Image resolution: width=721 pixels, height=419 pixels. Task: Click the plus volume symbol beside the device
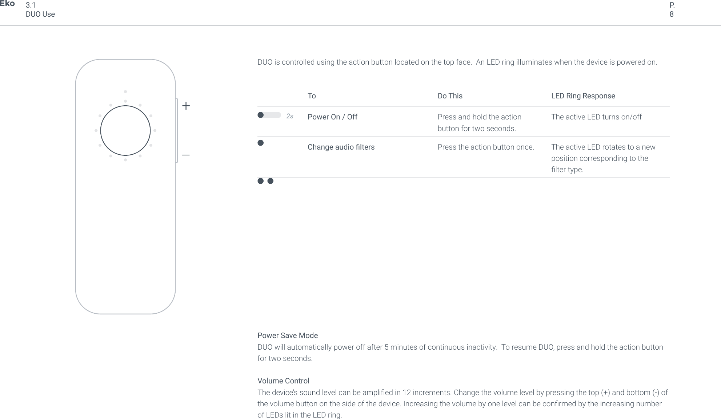tap(186, 106)
